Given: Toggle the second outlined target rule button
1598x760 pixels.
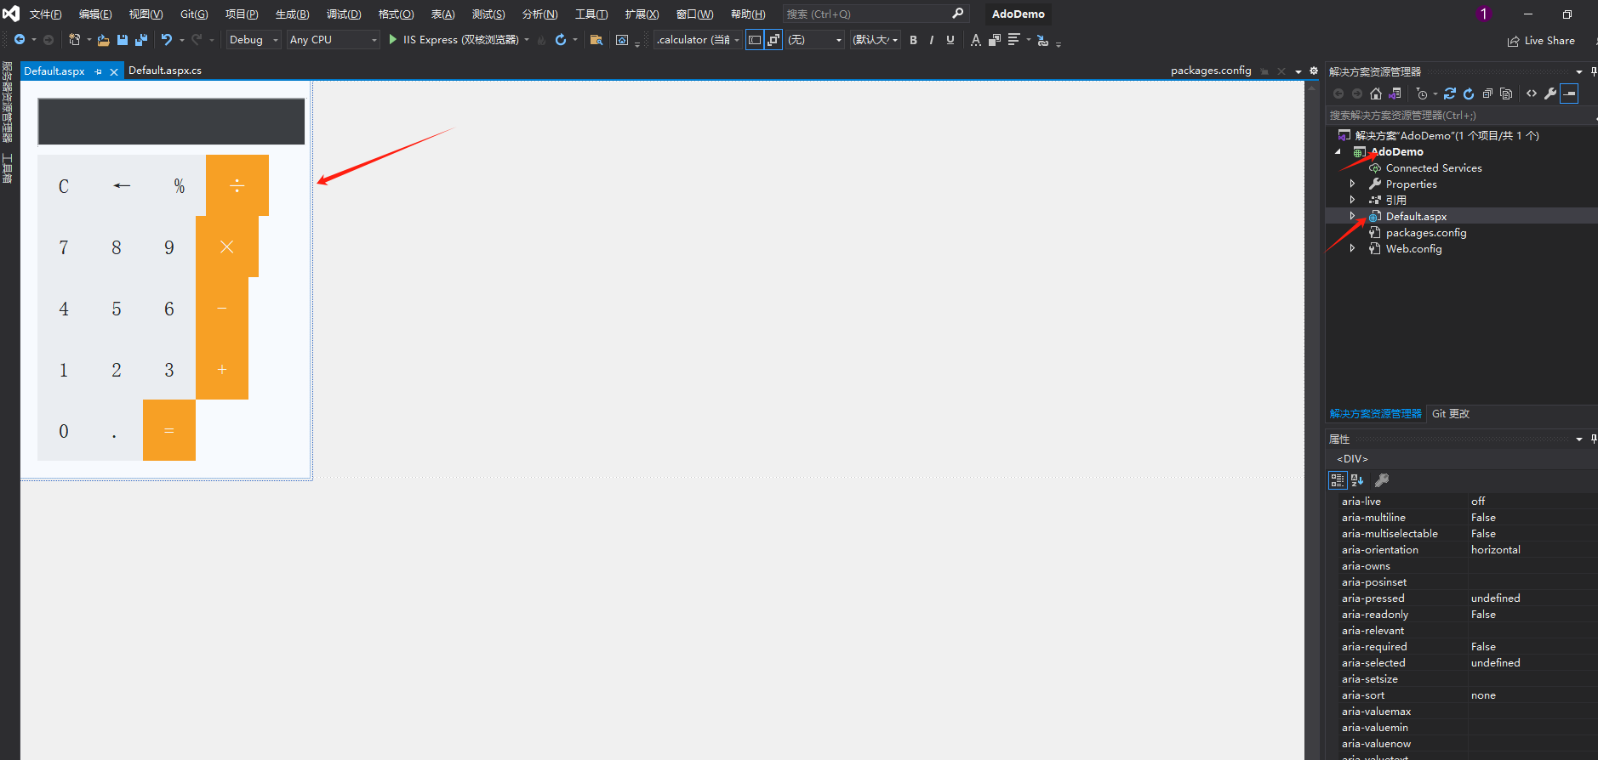Looking at the screenshot, I should click(x=773, y=40).
